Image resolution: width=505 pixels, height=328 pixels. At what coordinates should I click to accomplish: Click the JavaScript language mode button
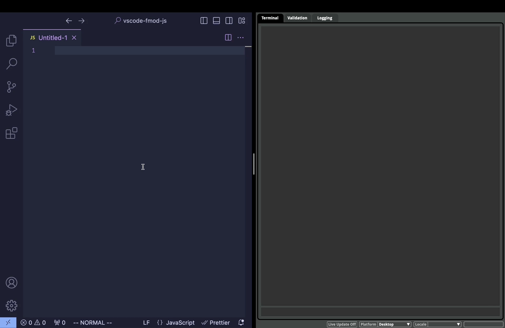click(x=180, y=322)
